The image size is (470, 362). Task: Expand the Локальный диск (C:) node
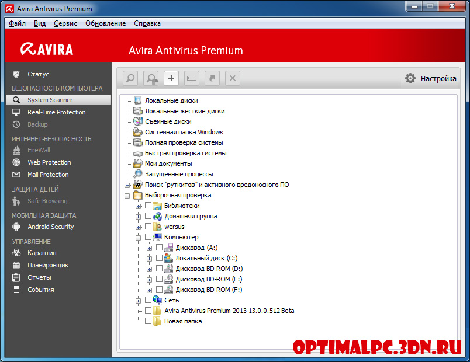[149, 259]
